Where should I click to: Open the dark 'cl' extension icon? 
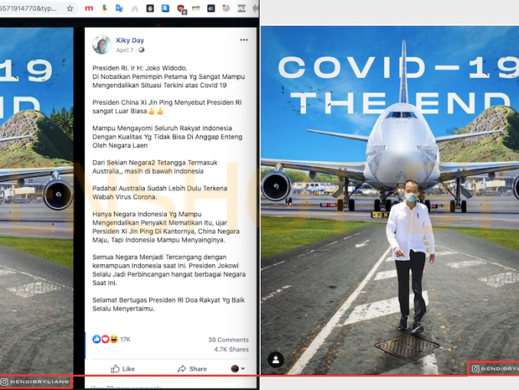coord(211,8)
